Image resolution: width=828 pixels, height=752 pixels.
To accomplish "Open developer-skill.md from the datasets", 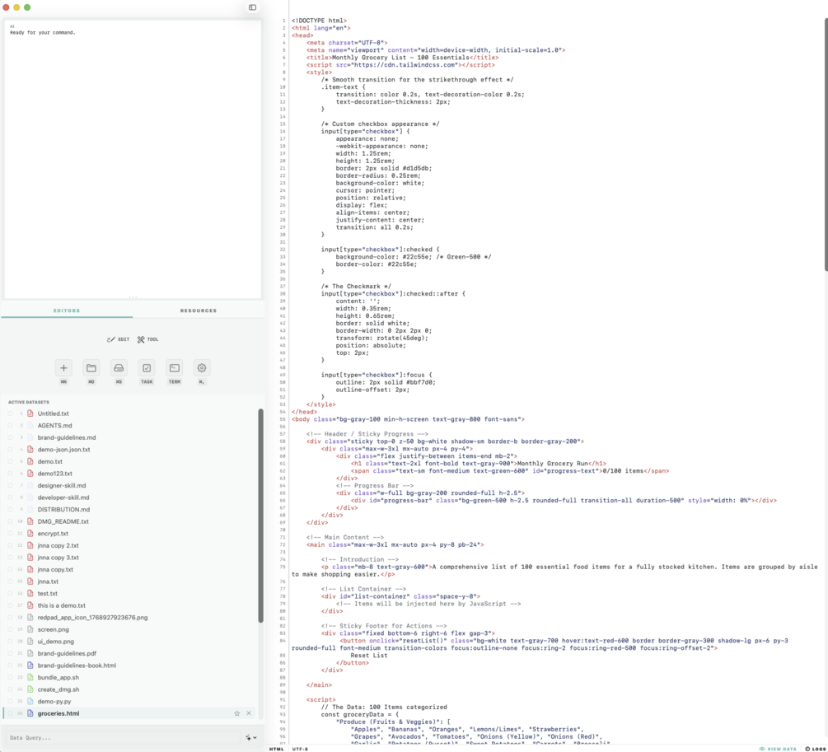I will pos(63,497).
